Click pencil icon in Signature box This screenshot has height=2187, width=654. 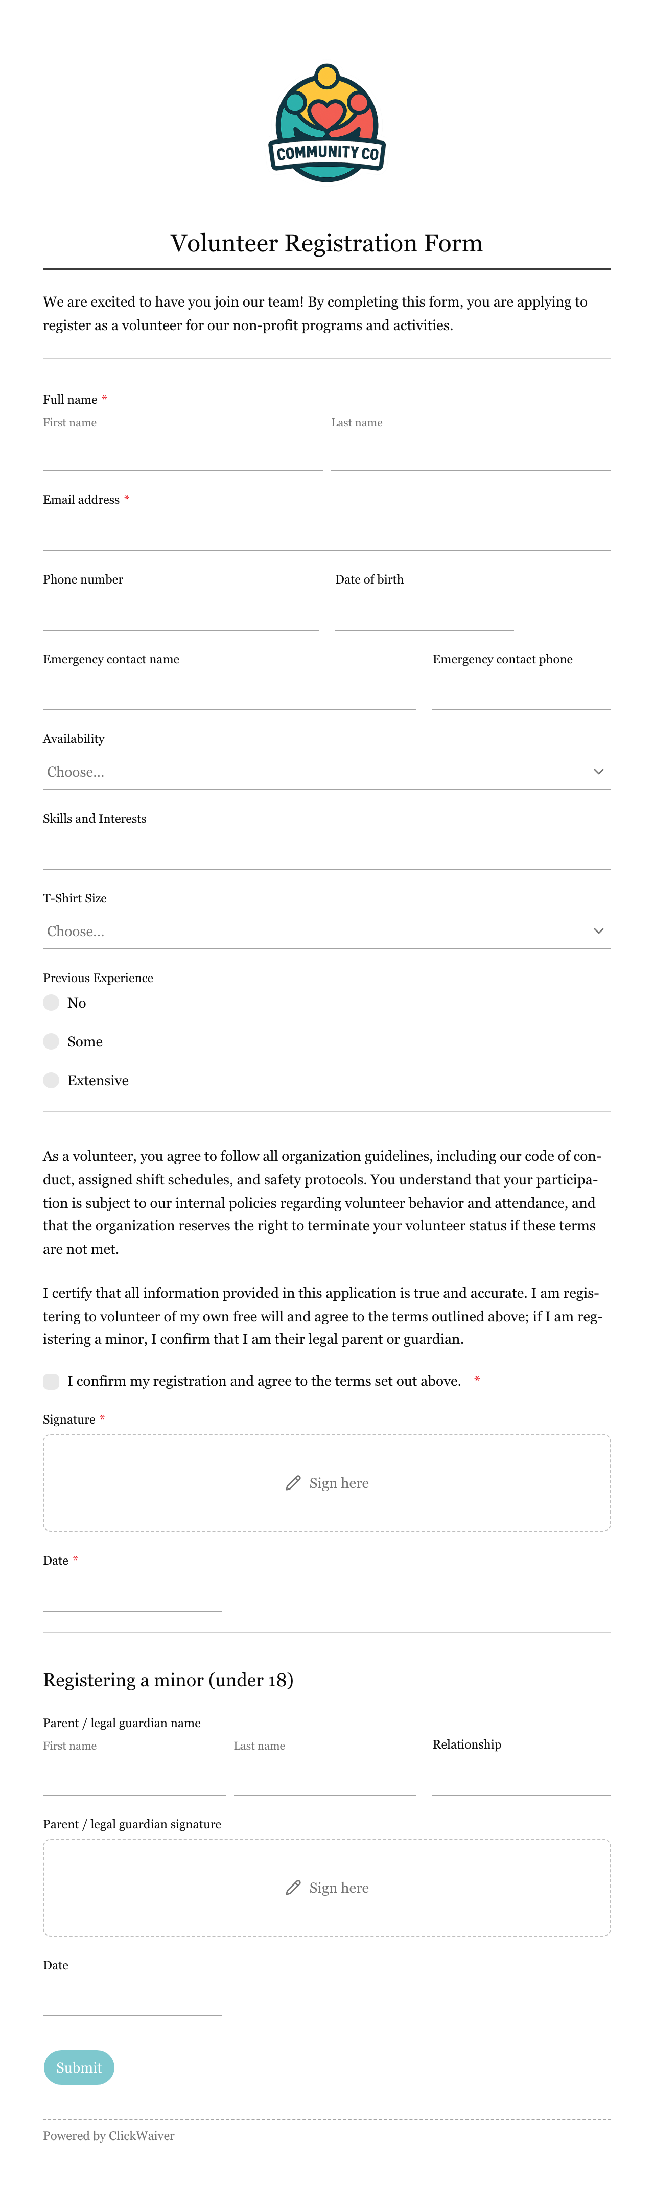click(x=293, y=1482)
